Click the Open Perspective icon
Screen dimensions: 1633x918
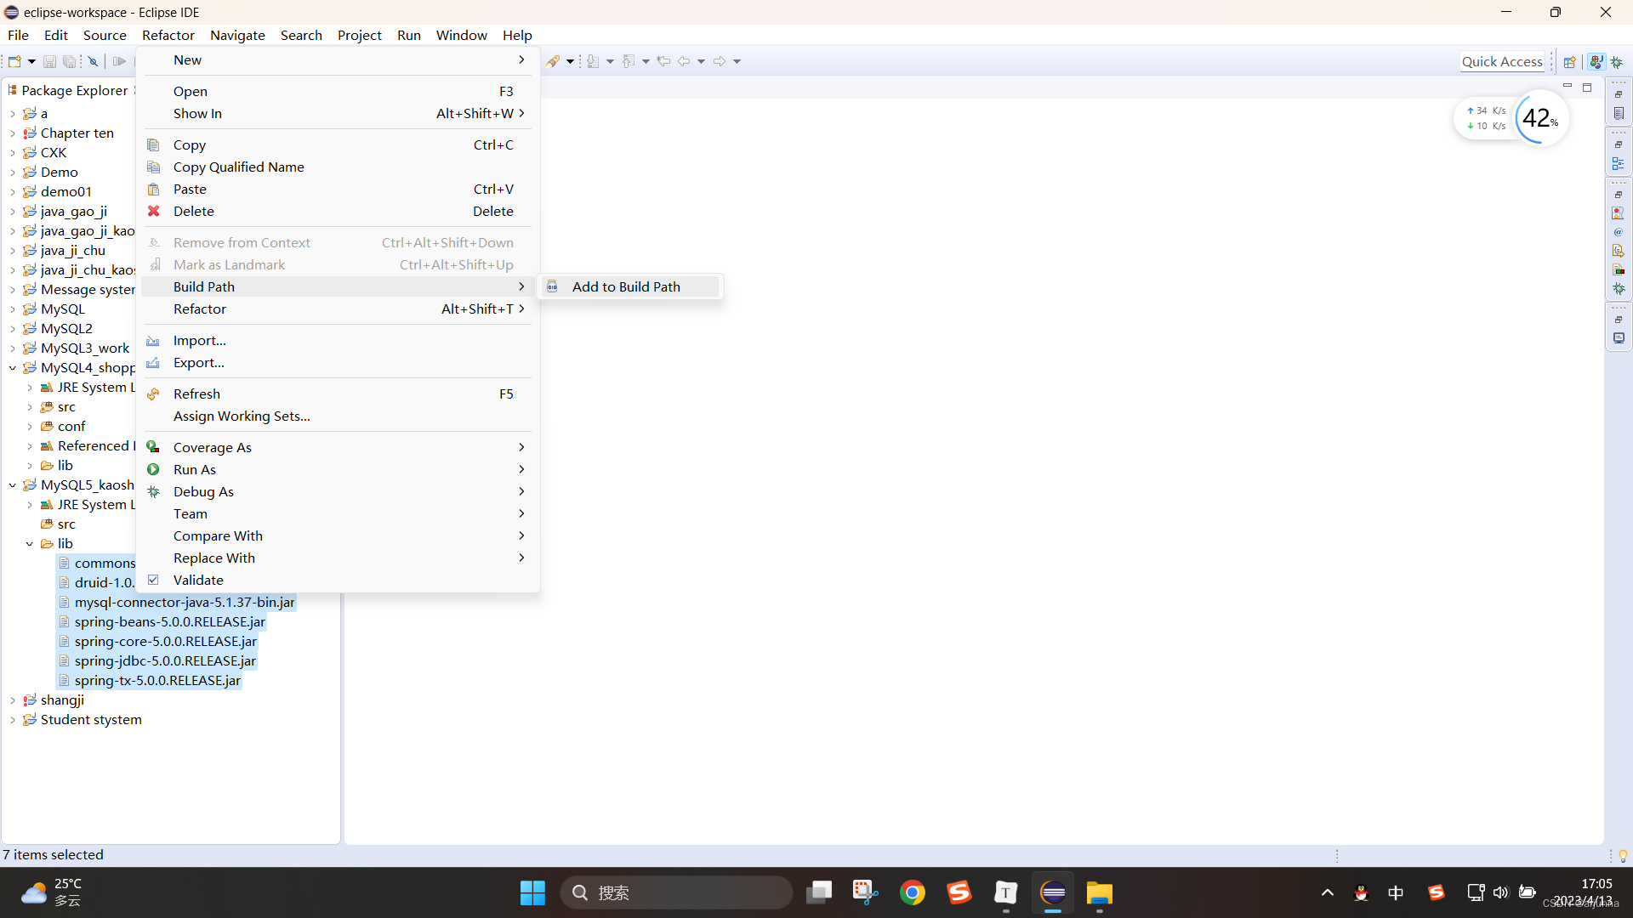[1570, 62]
